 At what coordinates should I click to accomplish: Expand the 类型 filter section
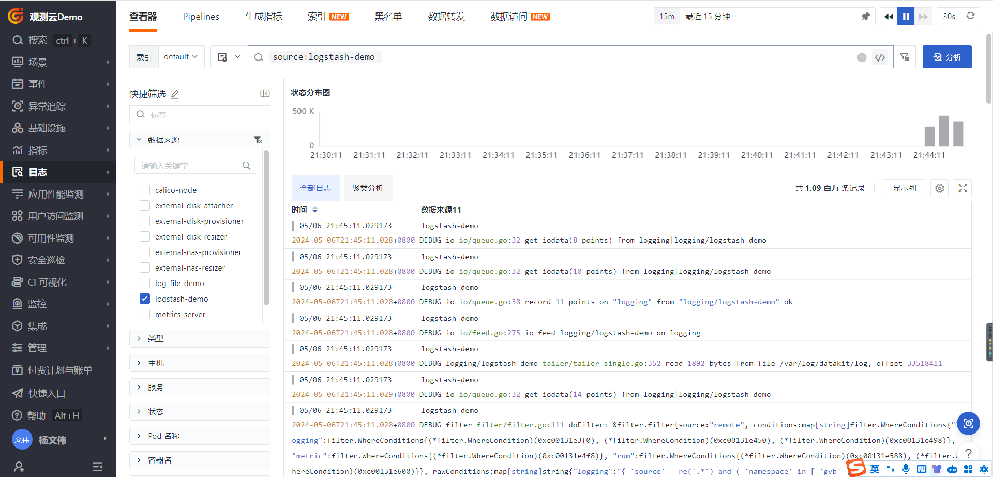(200, 338)
